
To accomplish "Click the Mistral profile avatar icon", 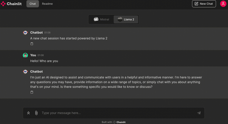I will 96,19.
